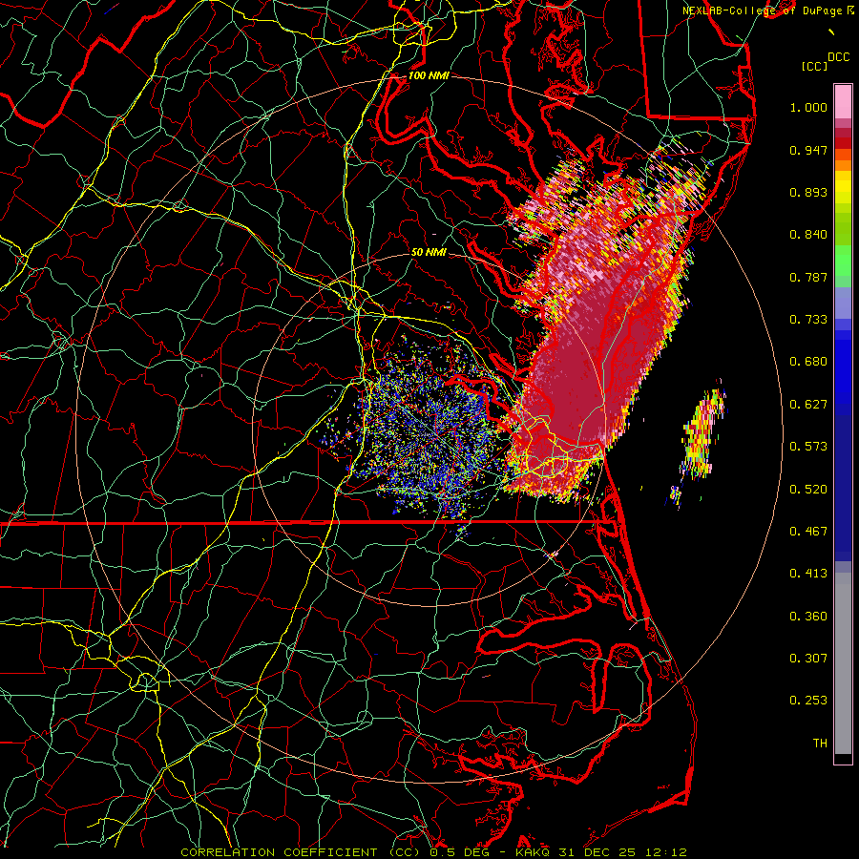The height and width of the screenshot is (859, 859).
Task: Select the 0.360 scale value
Action: point(808,617)
